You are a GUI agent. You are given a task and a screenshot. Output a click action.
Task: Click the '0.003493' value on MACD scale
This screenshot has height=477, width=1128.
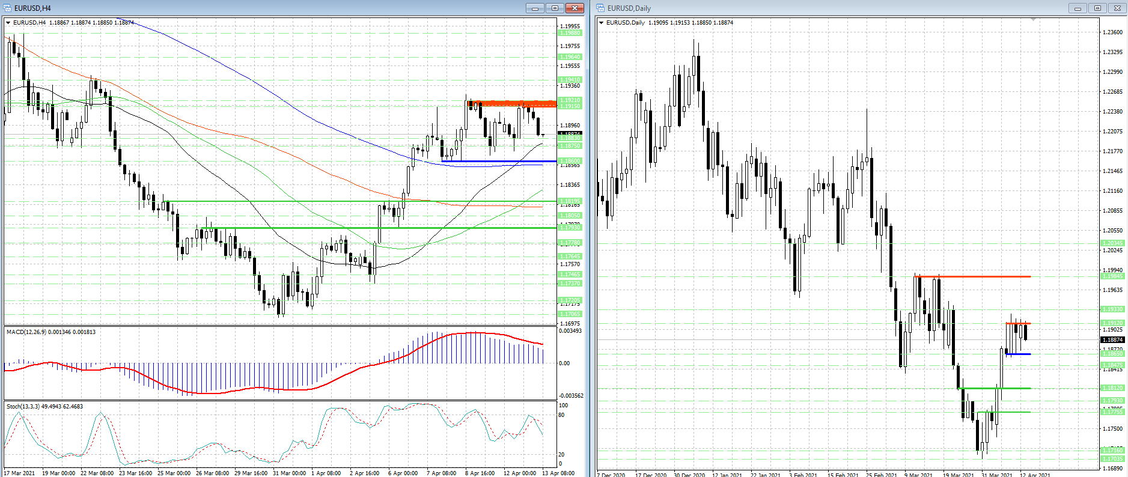coord(570,331)
